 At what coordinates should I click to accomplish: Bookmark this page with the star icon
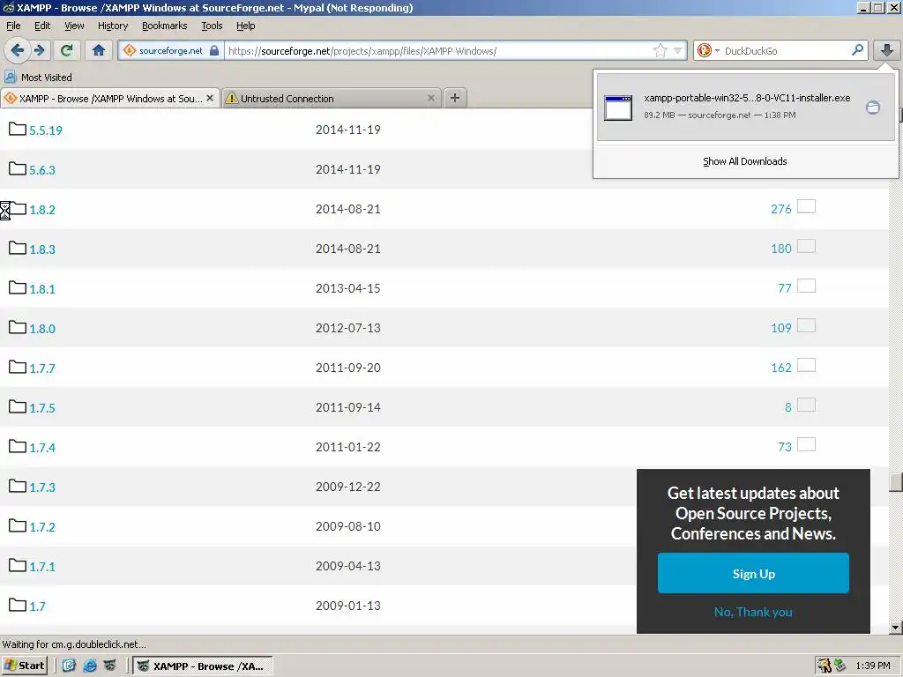pos(660,50)
